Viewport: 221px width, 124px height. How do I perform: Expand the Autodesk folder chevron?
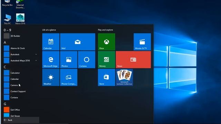coord(36,54)
